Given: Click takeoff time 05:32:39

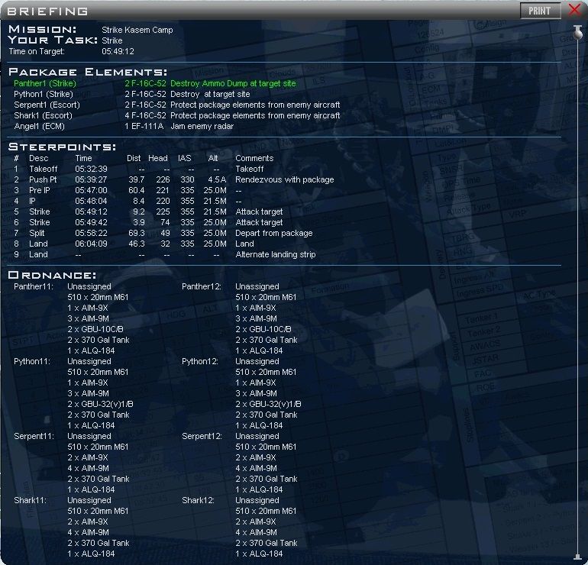Looking at the screenshot, I should tap(91, 169).
